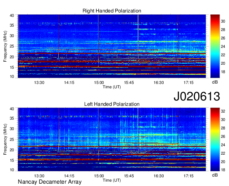
Task: Click the "40" frequency tick of bottom plot
Action: point(12,109)
